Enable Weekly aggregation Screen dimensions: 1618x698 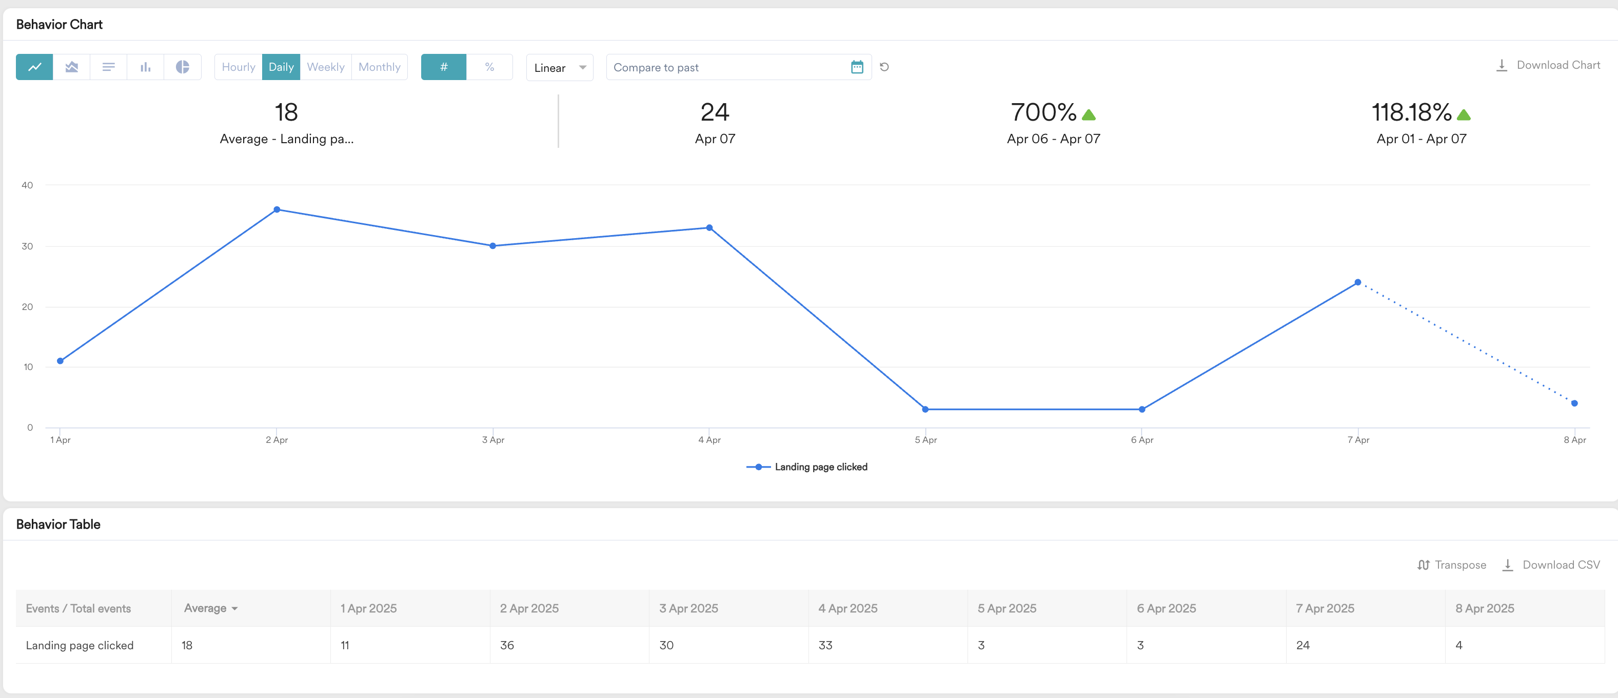click(325, 67)
